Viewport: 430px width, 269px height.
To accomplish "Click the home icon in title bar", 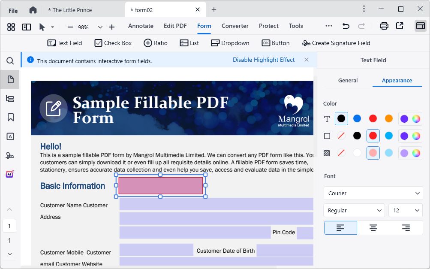I will 33,10.
